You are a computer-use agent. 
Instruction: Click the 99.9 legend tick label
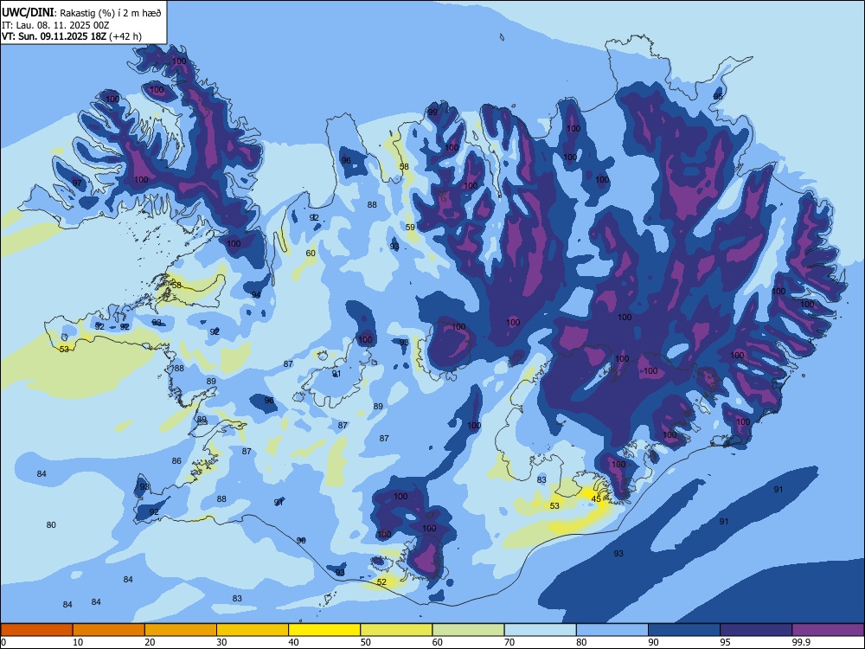pyautogui.click(x=800, y=642)
